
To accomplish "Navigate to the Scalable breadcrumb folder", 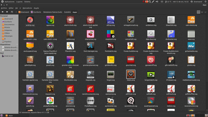I will pos(67,12).
